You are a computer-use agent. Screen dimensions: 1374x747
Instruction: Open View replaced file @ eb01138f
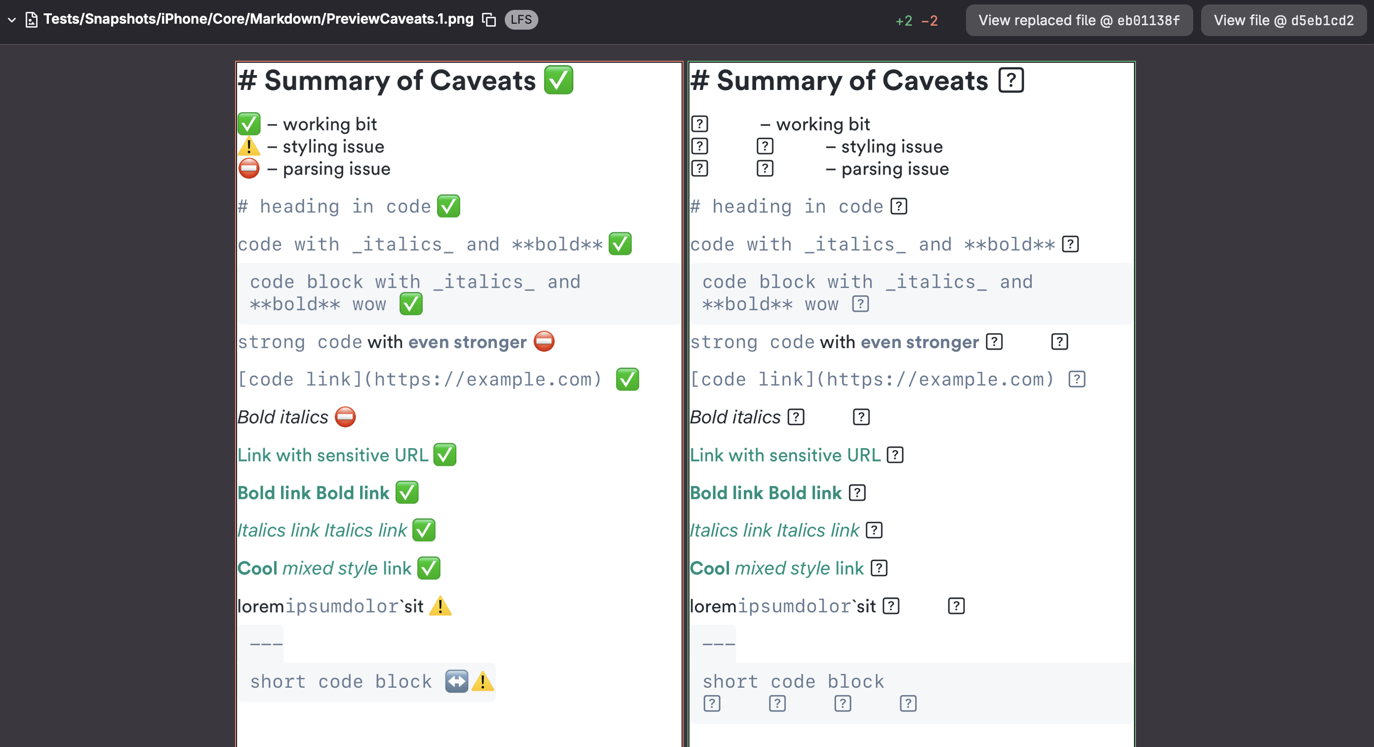(1079, 20)
